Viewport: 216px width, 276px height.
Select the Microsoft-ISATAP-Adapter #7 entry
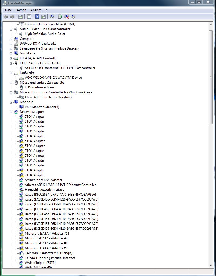[x=46, y=248]
